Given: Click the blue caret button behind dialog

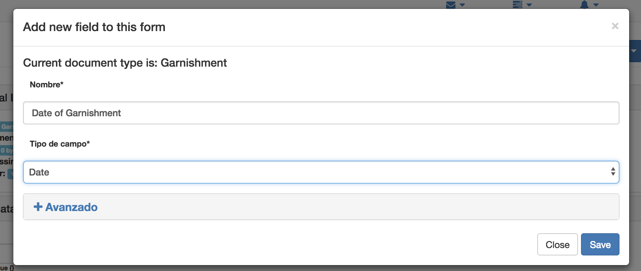Looking at the screenshot, I should coord(635,51).
